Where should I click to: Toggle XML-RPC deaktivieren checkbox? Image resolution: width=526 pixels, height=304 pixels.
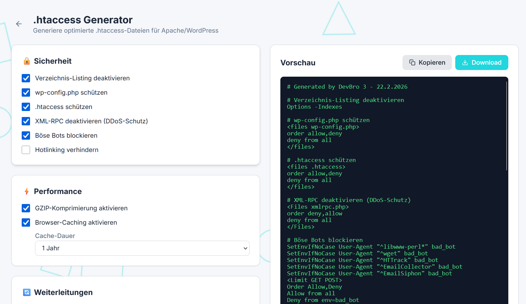(26, 121)
